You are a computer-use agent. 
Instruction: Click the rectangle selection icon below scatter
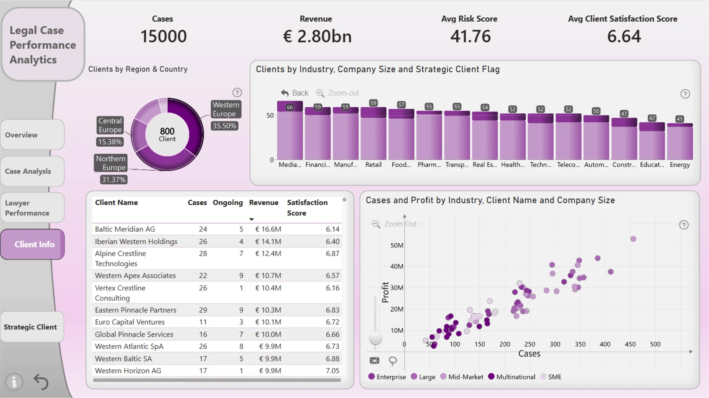374,360
